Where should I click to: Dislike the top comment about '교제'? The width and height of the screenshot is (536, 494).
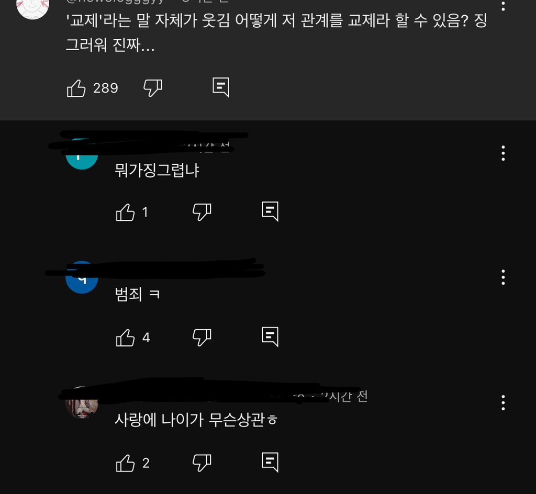pyautogui.click(x=152, y=88)
